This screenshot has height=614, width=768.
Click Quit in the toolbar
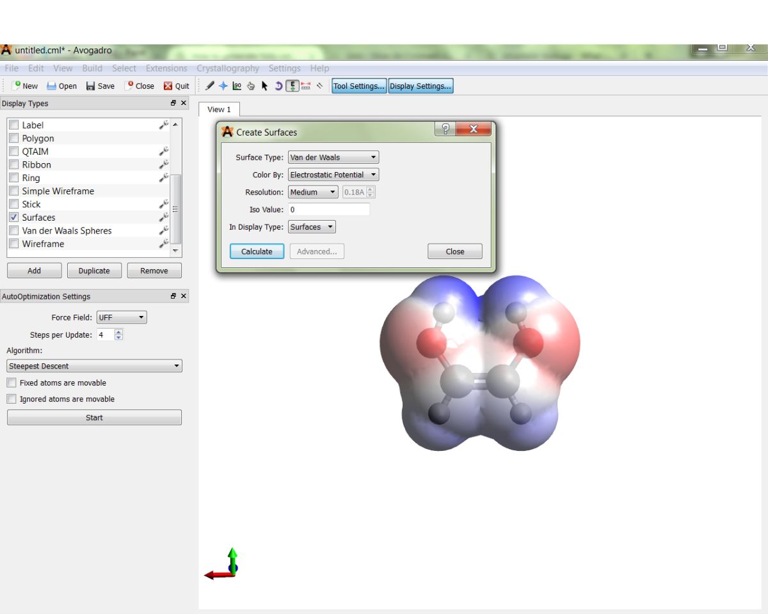tap(177, 86)
